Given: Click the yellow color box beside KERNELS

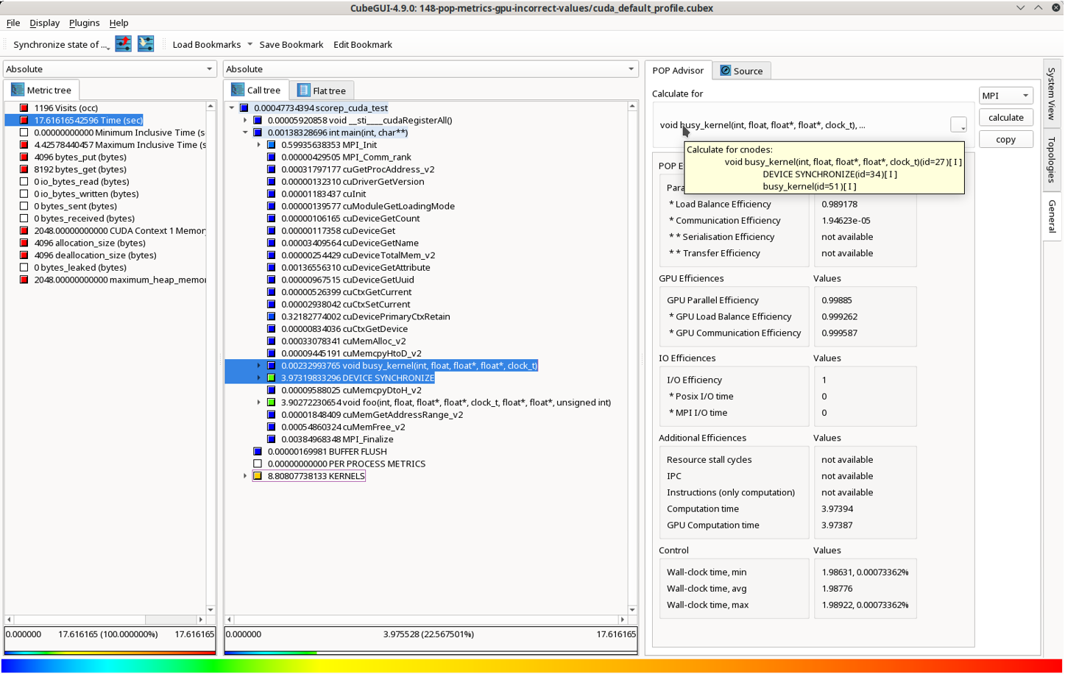Looking at the screenshot, I should (258, 476).
